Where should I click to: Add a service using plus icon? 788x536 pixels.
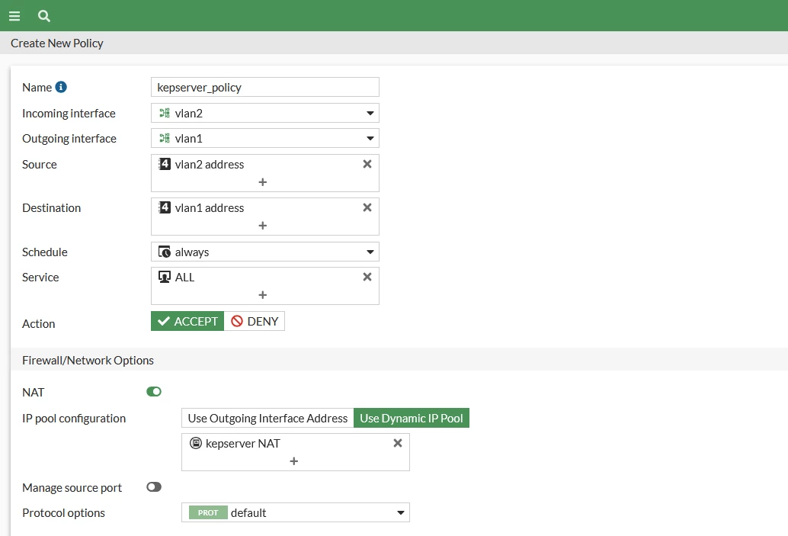(262, 295)
